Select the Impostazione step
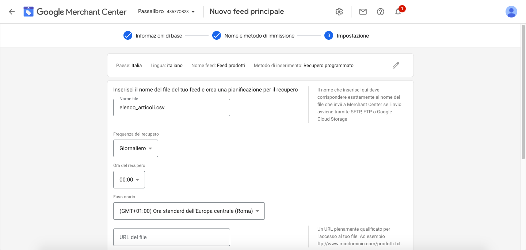This screenshot has height=250, width=526. (352, 36)
